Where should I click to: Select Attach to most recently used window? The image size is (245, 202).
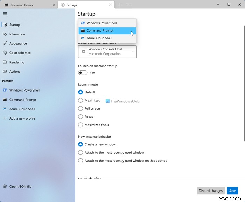tap(80, 152)
